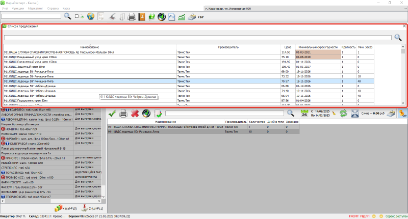
Task: Toggle the checkbox next to the top search field
Action: pos(76,17)
